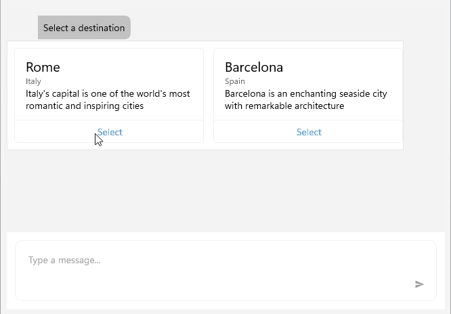Viewport: 451px width, 314px height.
Task: Click the 'Italy' subtitle on Rome card
Action: [33, 81]
